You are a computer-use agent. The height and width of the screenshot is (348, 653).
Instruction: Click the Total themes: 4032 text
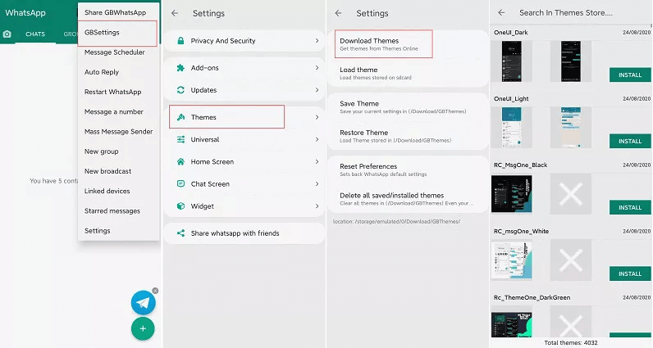coord(570,342)
